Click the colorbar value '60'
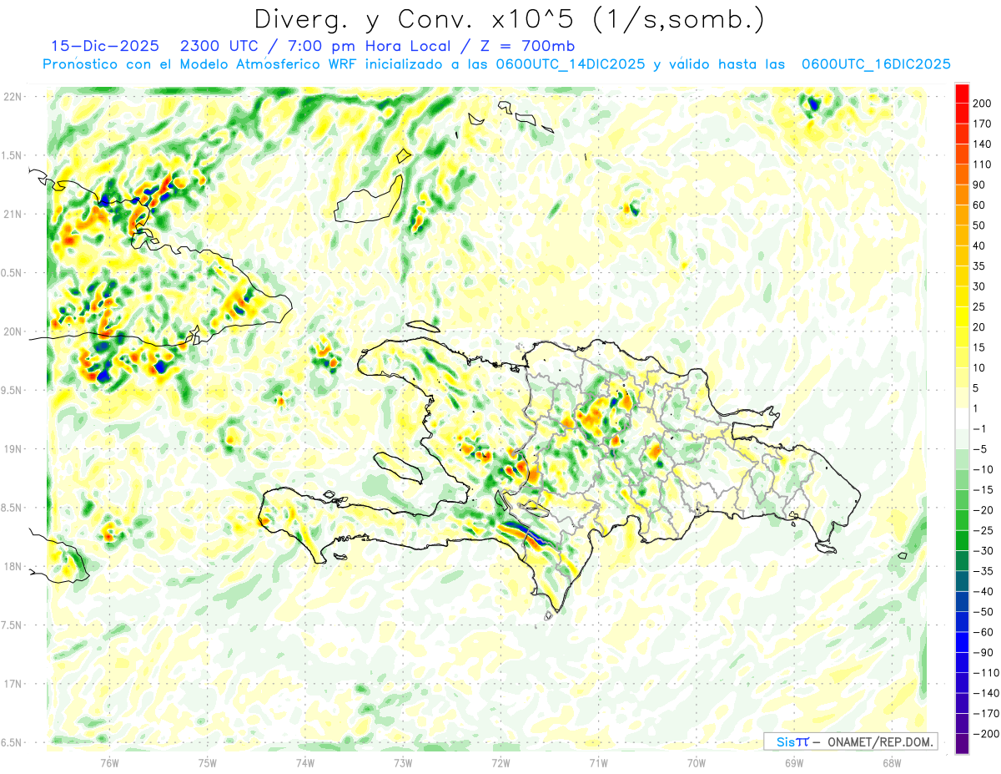1001x774 pixels. point(979,205)
